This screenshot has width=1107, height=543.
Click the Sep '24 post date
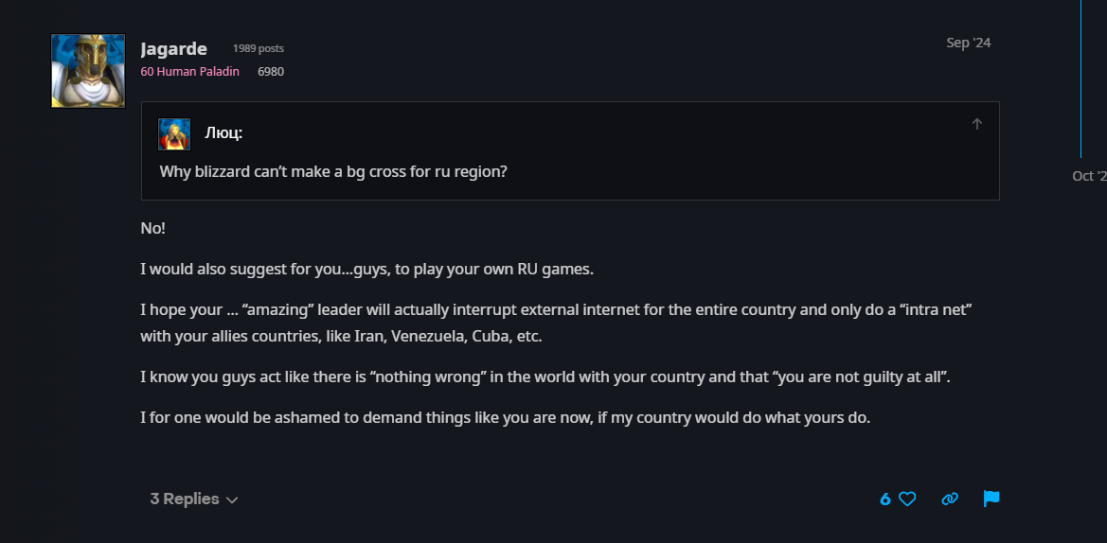tap(968, 43)
